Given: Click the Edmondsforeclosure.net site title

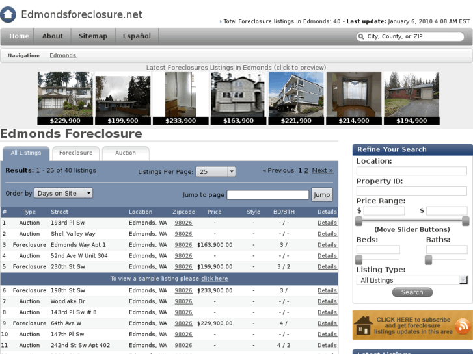Looking at the screenshot, I should coord(82,14).
